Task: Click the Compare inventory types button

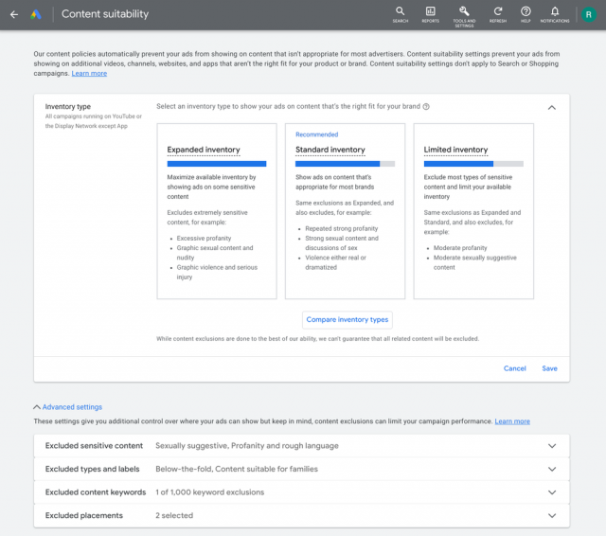Action: tap(348, 320)
